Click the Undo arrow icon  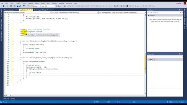[x=24, y=6]
